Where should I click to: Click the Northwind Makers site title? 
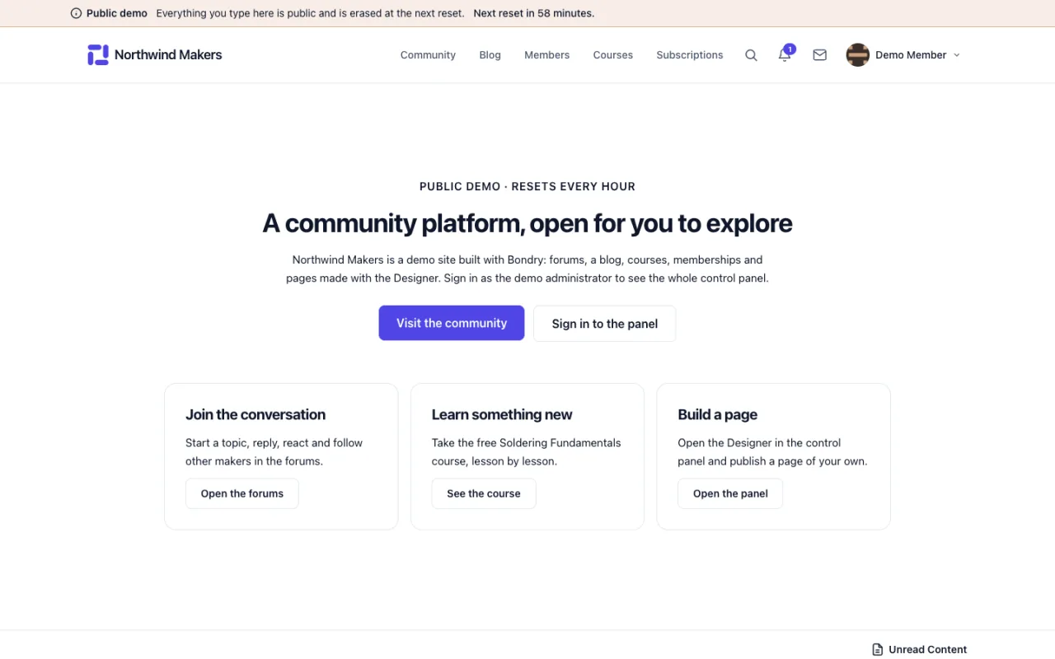pos(168,55)
